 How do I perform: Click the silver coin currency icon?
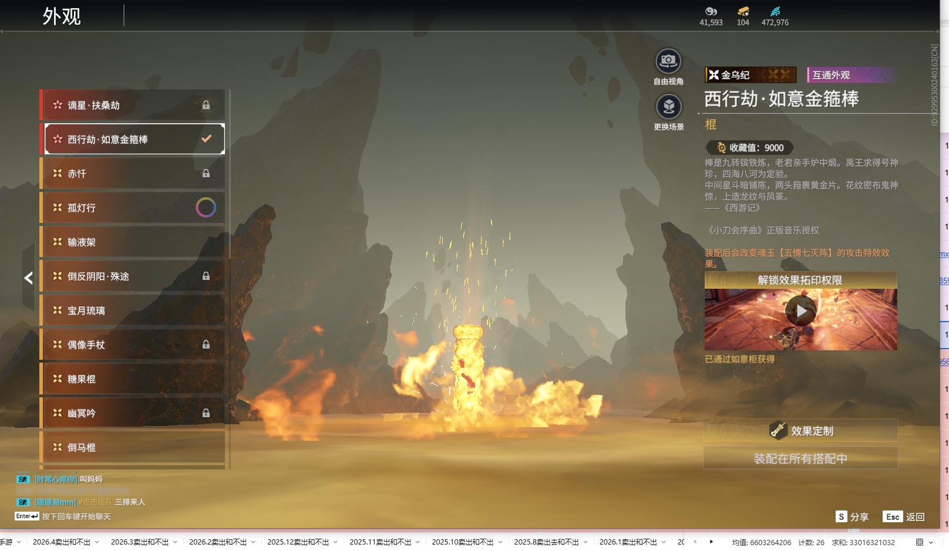(711, 11)
